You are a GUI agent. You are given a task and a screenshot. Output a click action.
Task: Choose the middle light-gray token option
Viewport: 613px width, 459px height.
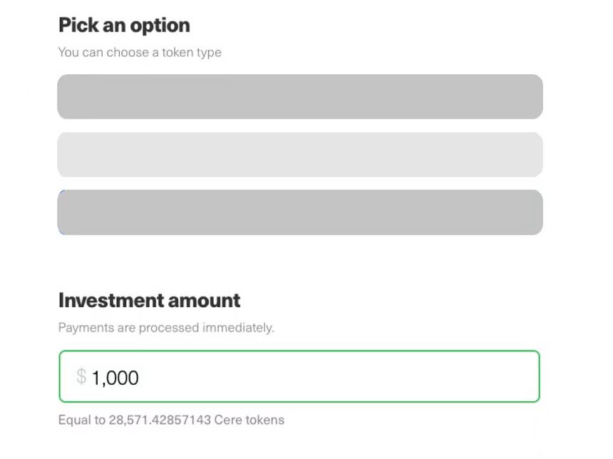point(299,155)
